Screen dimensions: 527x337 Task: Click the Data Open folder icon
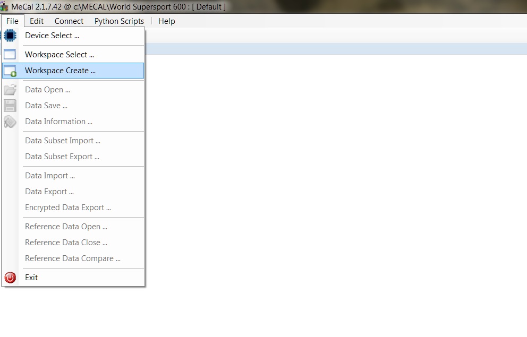10,90
